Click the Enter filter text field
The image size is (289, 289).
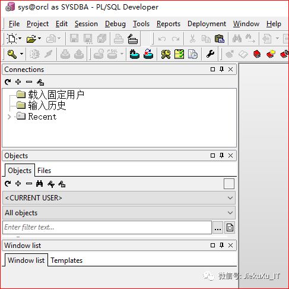pos(107,227)
